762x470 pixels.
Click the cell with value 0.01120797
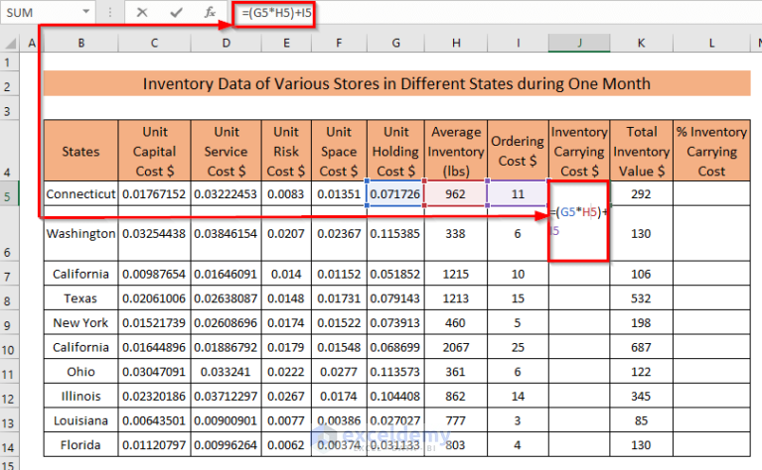tap(154, 444)
